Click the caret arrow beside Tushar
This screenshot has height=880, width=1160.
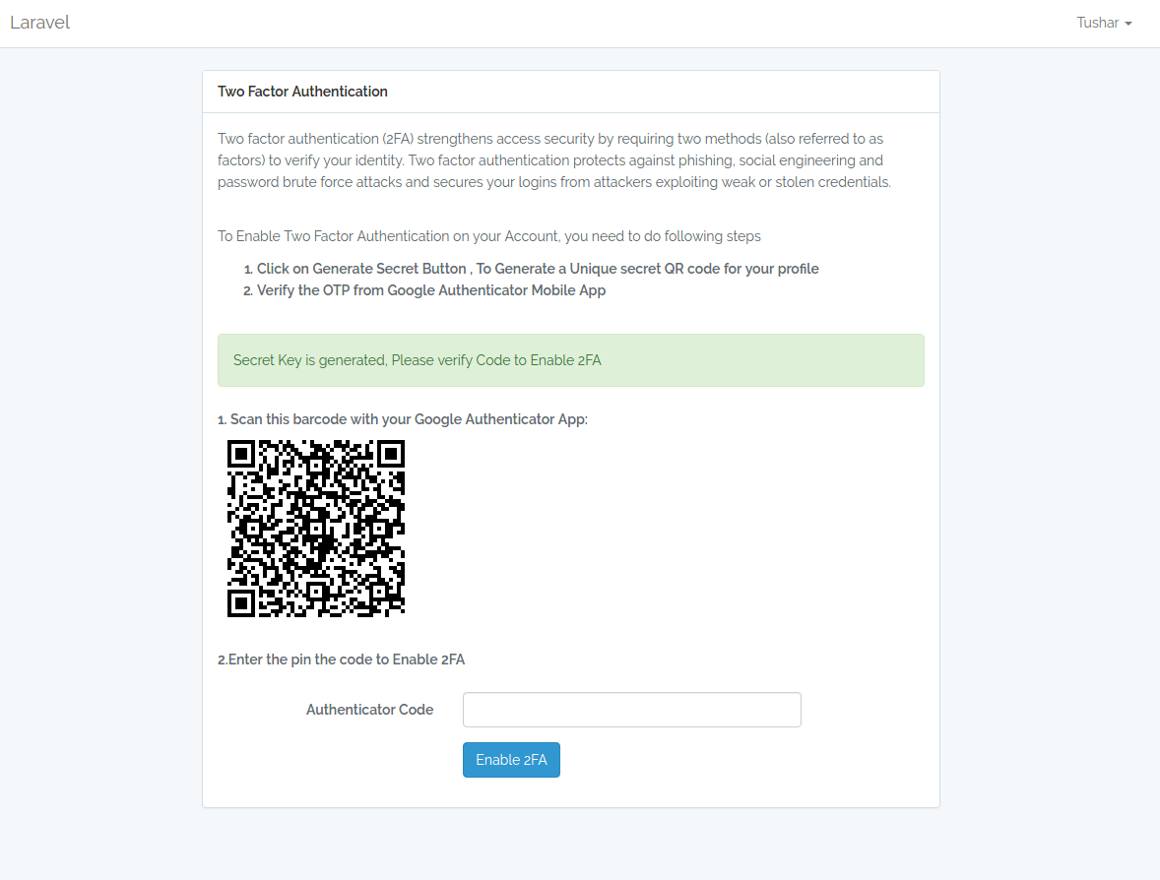click(x=1128, y=24)
